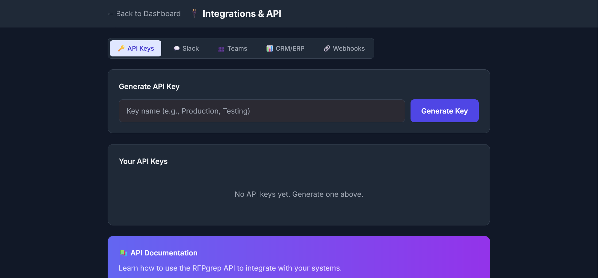Click the people icon beside Teams
The image size is (598, 278).
[x=221, y=49]
